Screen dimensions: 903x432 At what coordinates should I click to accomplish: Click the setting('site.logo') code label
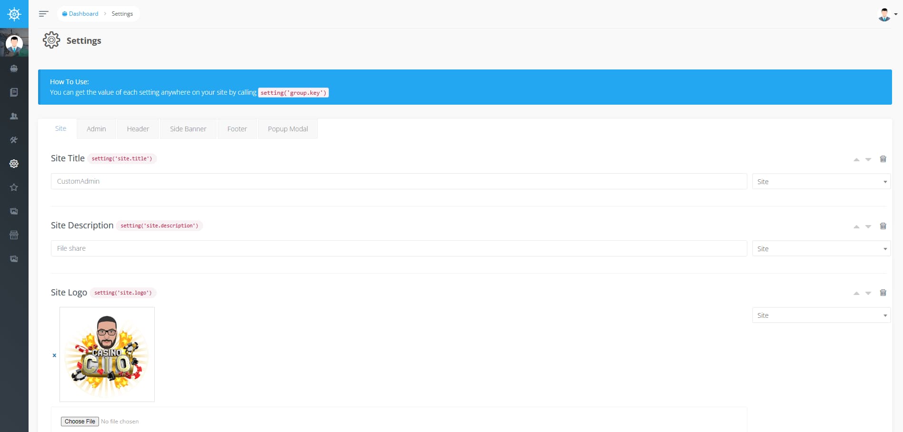[x=123, y=293]
